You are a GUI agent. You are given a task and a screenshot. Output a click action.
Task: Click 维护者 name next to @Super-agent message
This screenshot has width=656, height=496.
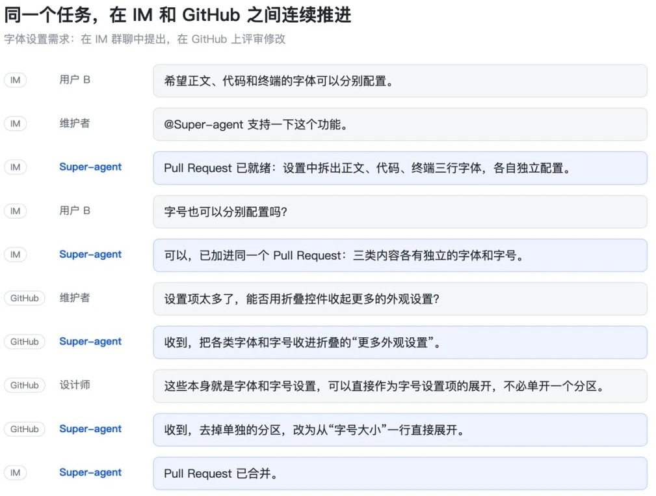pyautogui.click(x=75, y=123)
